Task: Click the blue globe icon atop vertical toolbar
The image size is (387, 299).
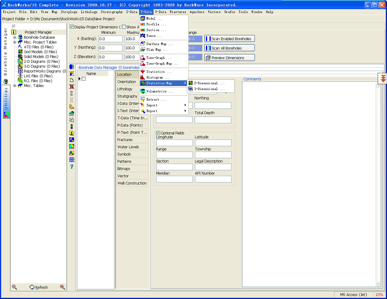Action: (72, 67)
